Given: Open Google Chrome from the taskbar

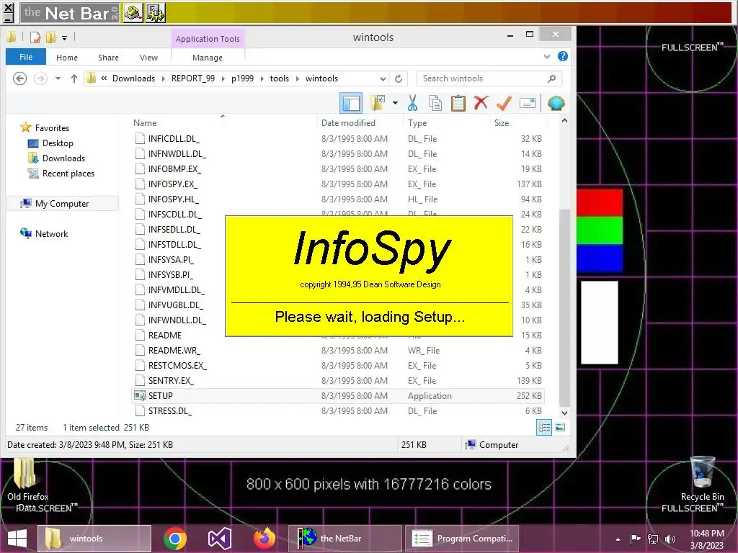Looking at the screenshot, I should (x=174, y=539).
